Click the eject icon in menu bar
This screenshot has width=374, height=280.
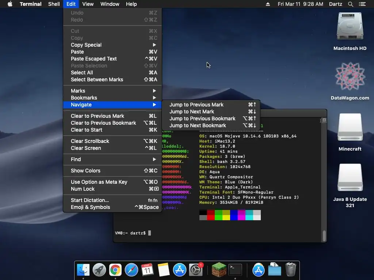tap(268, 4)
